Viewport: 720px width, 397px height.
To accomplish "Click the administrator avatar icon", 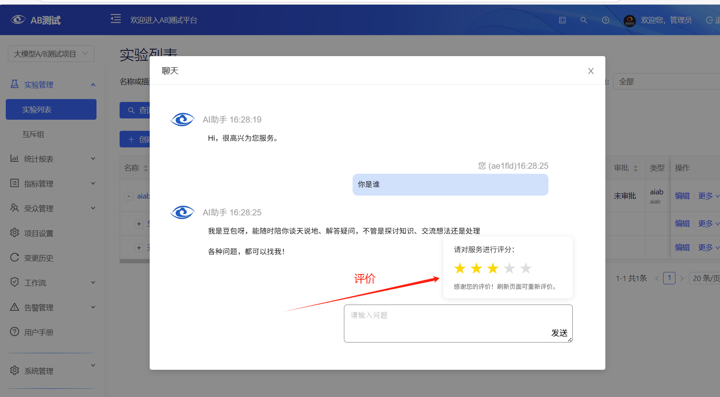I will [x=630, y=20].
